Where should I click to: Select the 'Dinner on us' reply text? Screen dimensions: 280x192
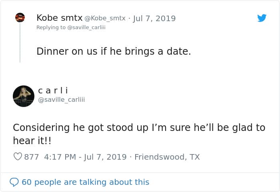[114, 51]
